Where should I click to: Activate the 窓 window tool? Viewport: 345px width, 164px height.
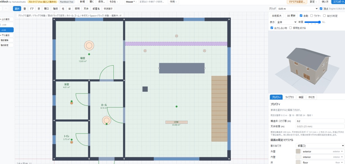(x=39, y=9)
